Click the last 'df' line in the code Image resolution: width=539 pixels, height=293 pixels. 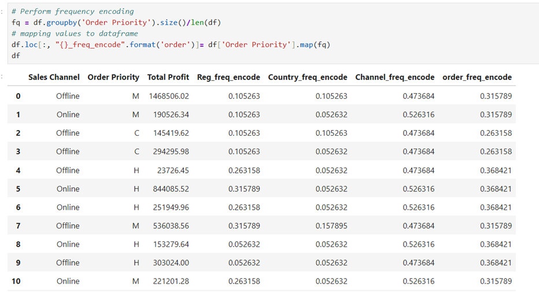tap(16, 55)
